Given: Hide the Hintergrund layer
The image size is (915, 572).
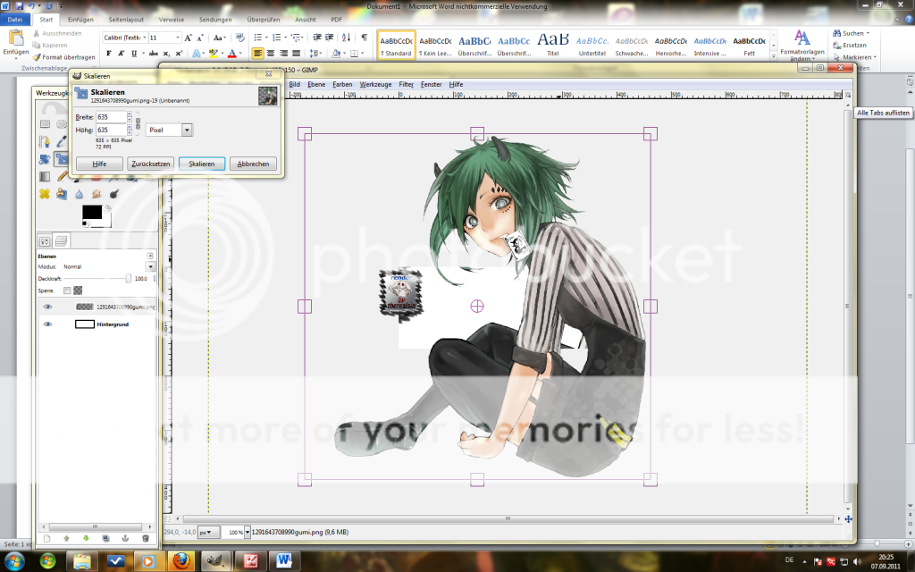Looking at the screenshot, I should 48,324.
